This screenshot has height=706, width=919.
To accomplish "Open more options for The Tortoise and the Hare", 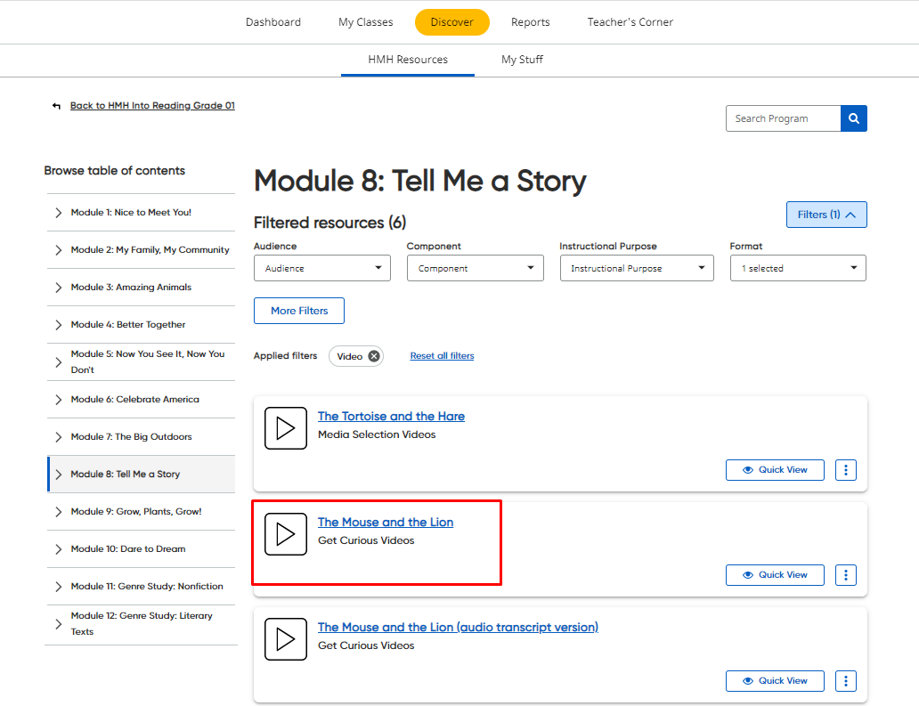I will (x=845, y=470).
